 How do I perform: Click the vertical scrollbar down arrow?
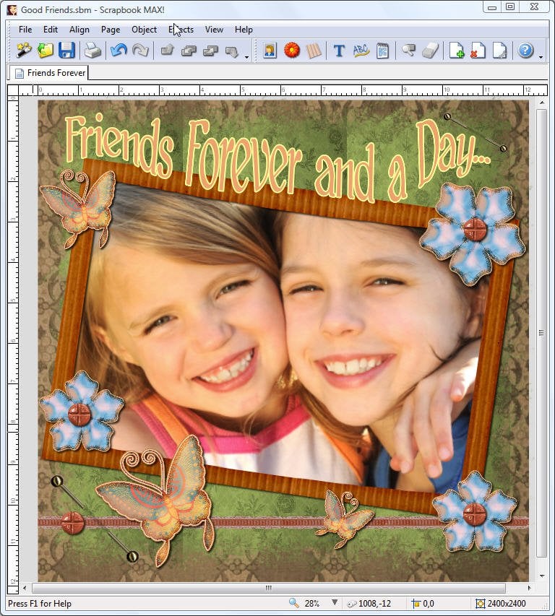click(x=542, y=576)
